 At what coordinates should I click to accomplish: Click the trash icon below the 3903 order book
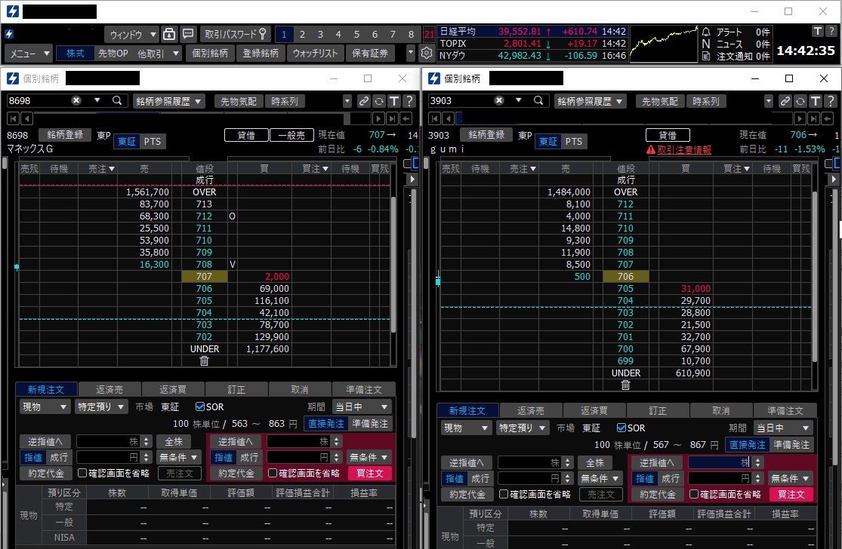coord(625,385)
